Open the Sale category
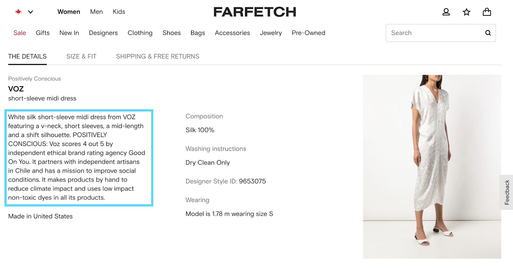This screenshot has height=268, width=513. (x=20, y=33)
